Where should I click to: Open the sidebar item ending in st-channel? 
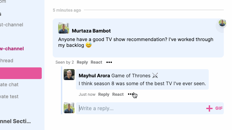coord(12,25)
